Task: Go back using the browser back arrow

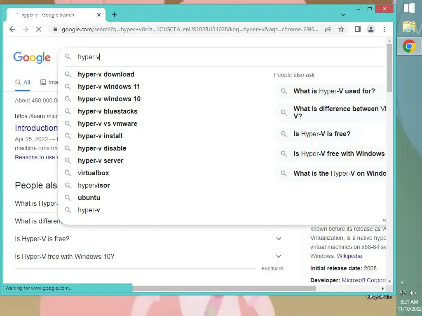Action: coord(12,29)
